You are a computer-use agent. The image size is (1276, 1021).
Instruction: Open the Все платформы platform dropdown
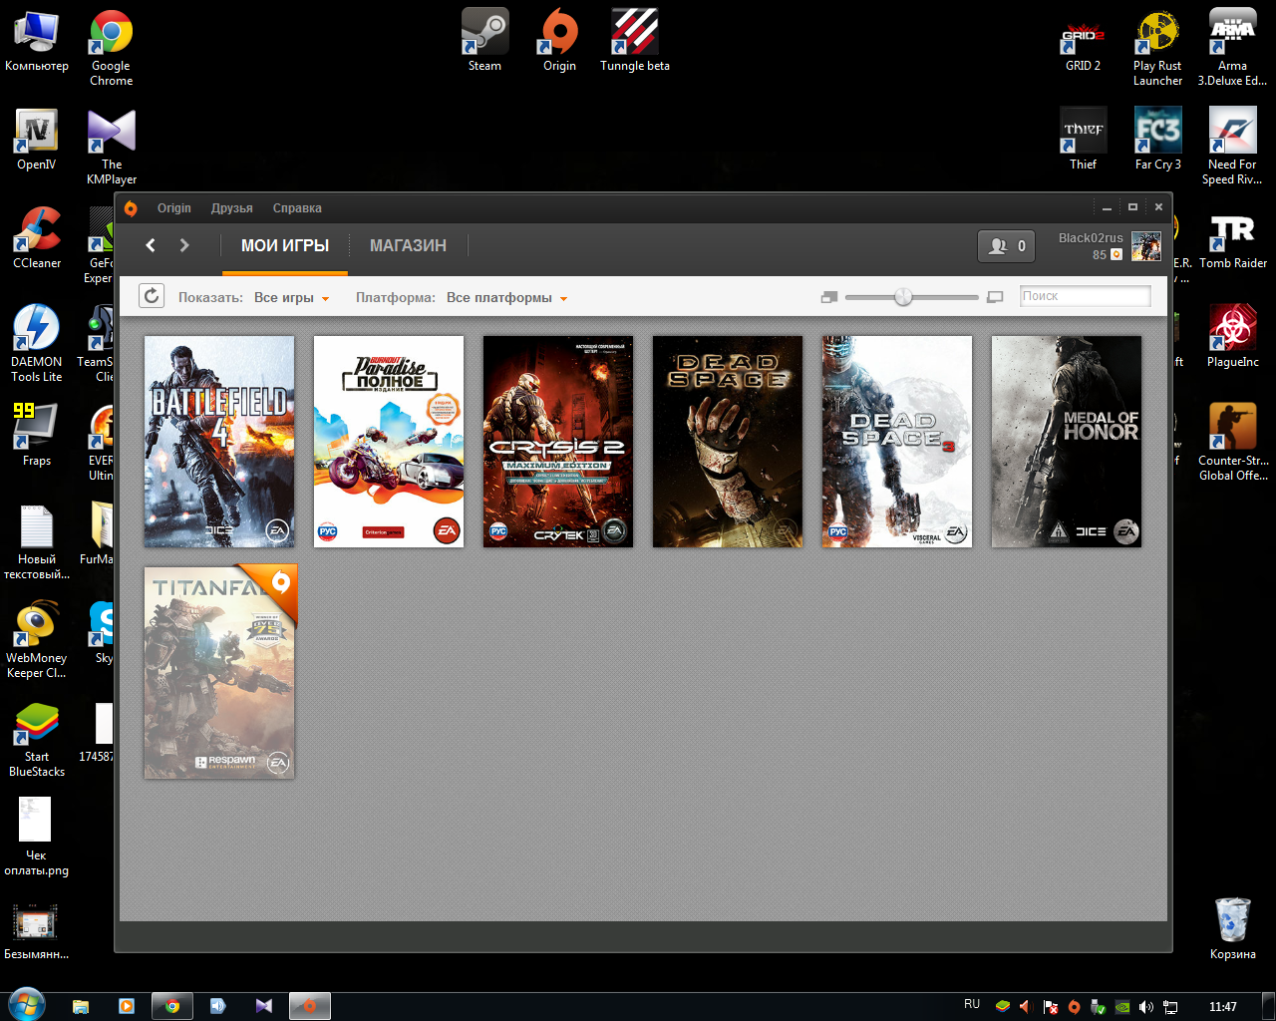(507, 297)
